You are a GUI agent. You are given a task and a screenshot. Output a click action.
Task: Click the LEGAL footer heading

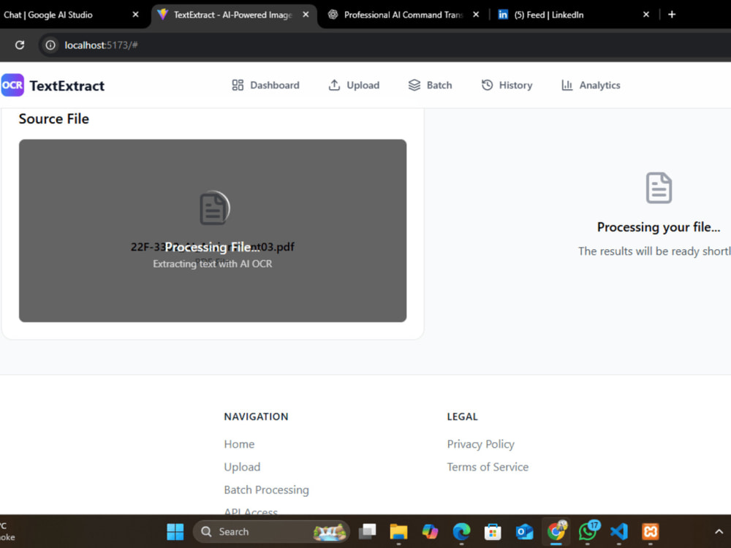coord(462,416)
